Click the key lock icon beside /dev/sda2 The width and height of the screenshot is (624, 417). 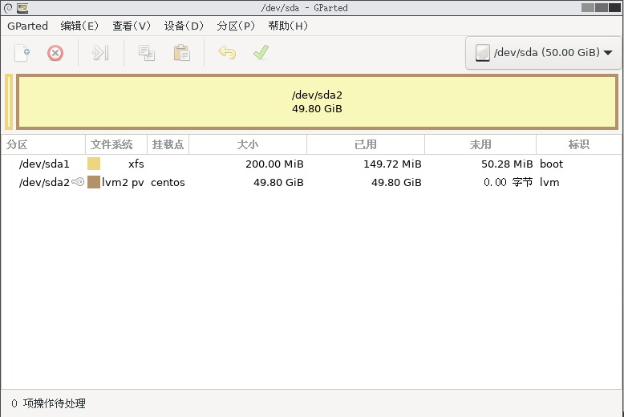coord(78,182)
